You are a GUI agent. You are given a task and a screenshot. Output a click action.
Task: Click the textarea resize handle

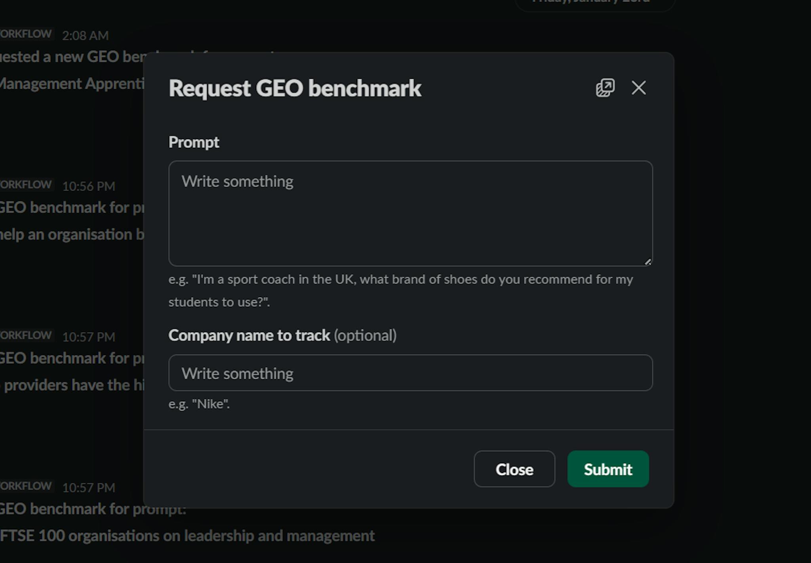point(648,261)
